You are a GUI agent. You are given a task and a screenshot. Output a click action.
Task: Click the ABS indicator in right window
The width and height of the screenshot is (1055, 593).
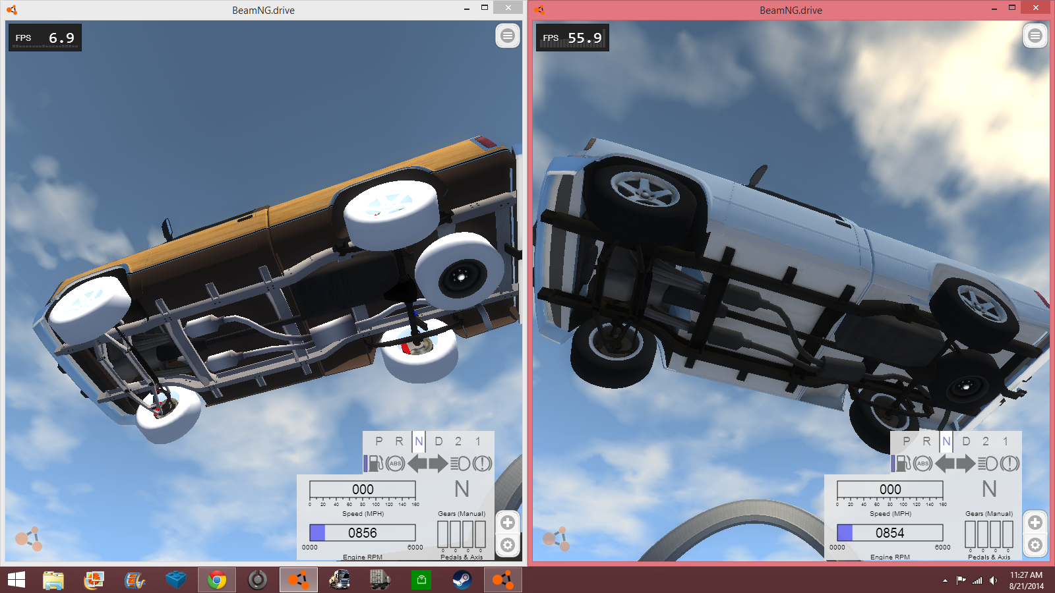point(923,463)
